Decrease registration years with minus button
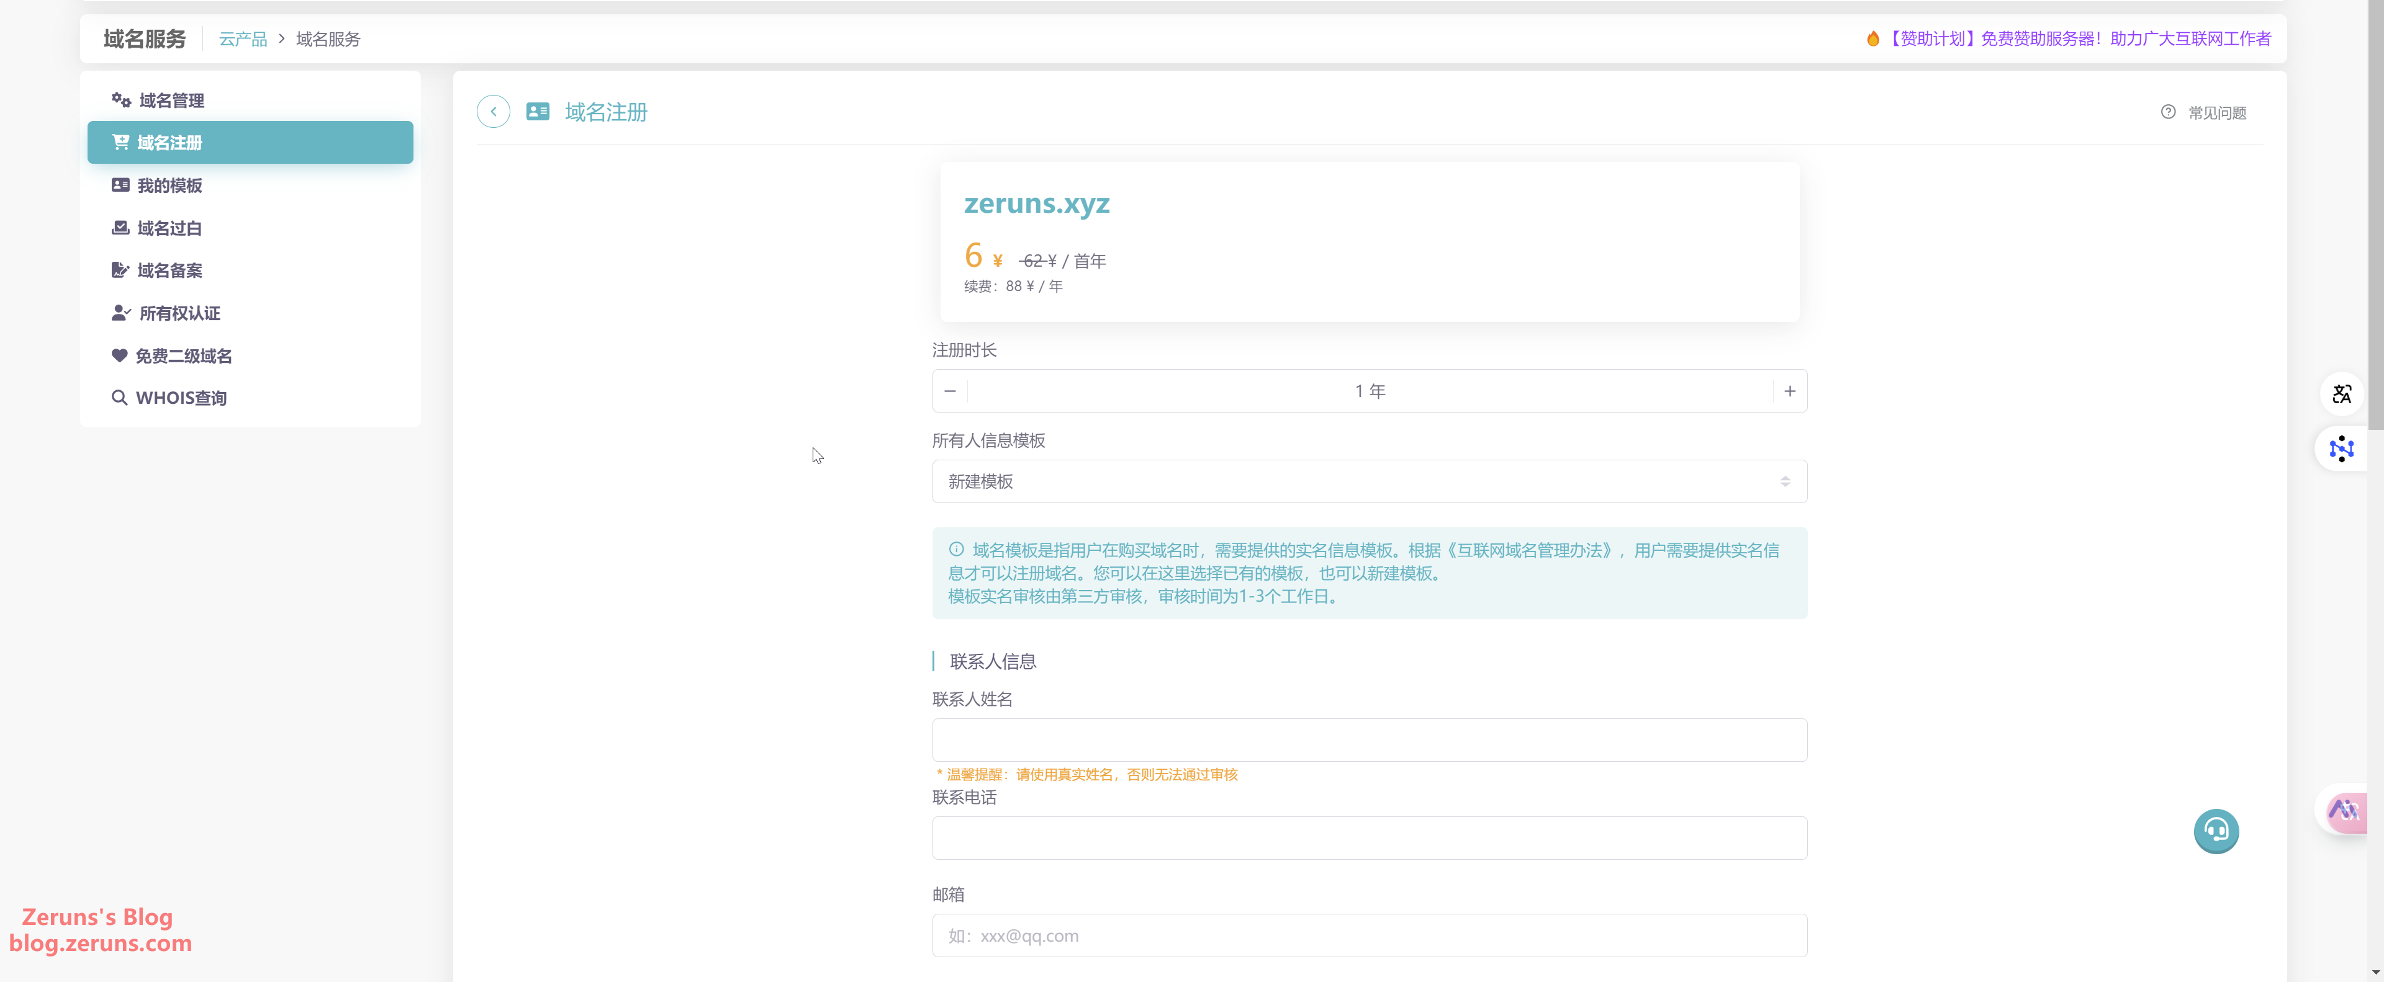 coord(949,391)
